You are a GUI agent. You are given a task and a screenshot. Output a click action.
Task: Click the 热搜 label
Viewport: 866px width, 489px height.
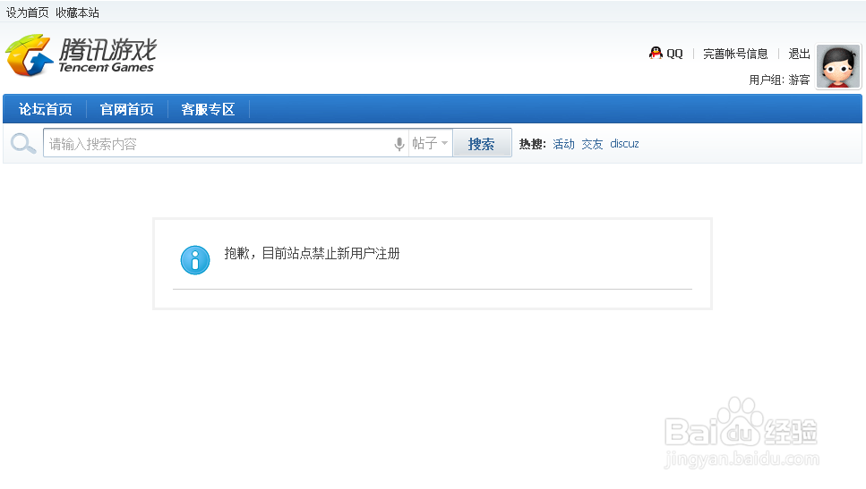[x=532, y=144]
